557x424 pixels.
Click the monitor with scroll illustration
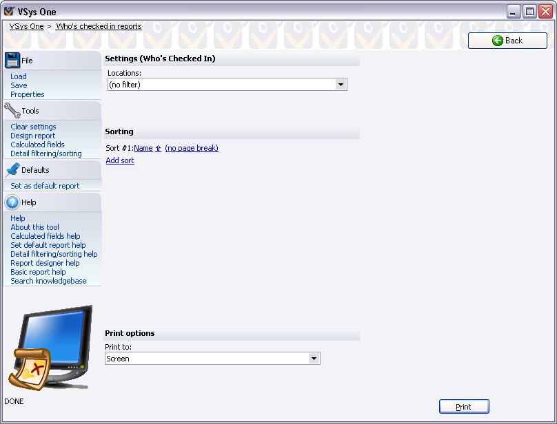point(50,348)
